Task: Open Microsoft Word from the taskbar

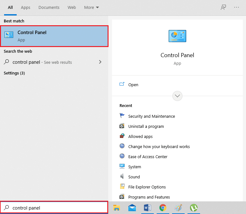Action: tap(147, 208)
